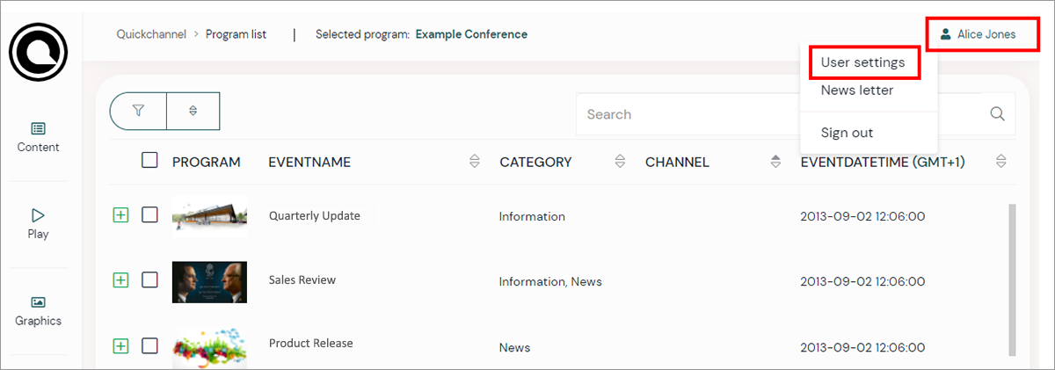Expand the Product Release row
The height and width of the screenshot is (370, 1055).
(x=120, y=345)
